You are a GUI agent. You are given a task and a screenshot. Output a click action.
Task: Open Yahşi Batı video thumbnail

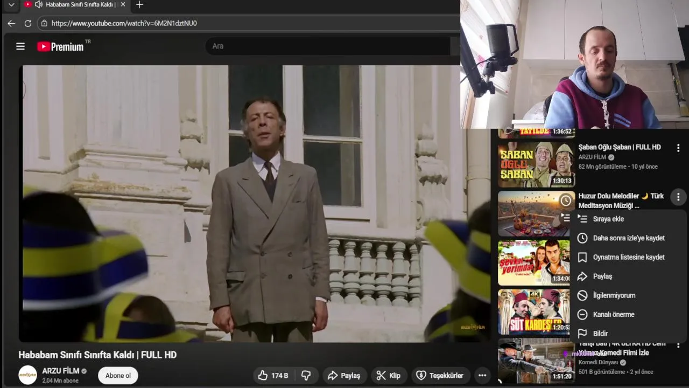click(x=536, y=361)
